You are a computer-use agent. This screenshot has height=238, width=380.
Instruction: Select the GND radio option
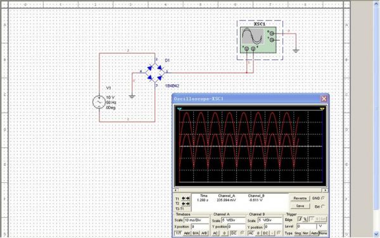[x=322, y=198]
